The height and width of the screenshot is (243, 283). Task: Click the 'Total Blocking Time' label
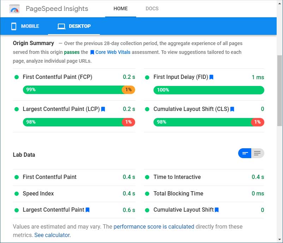tap(178, 193)
